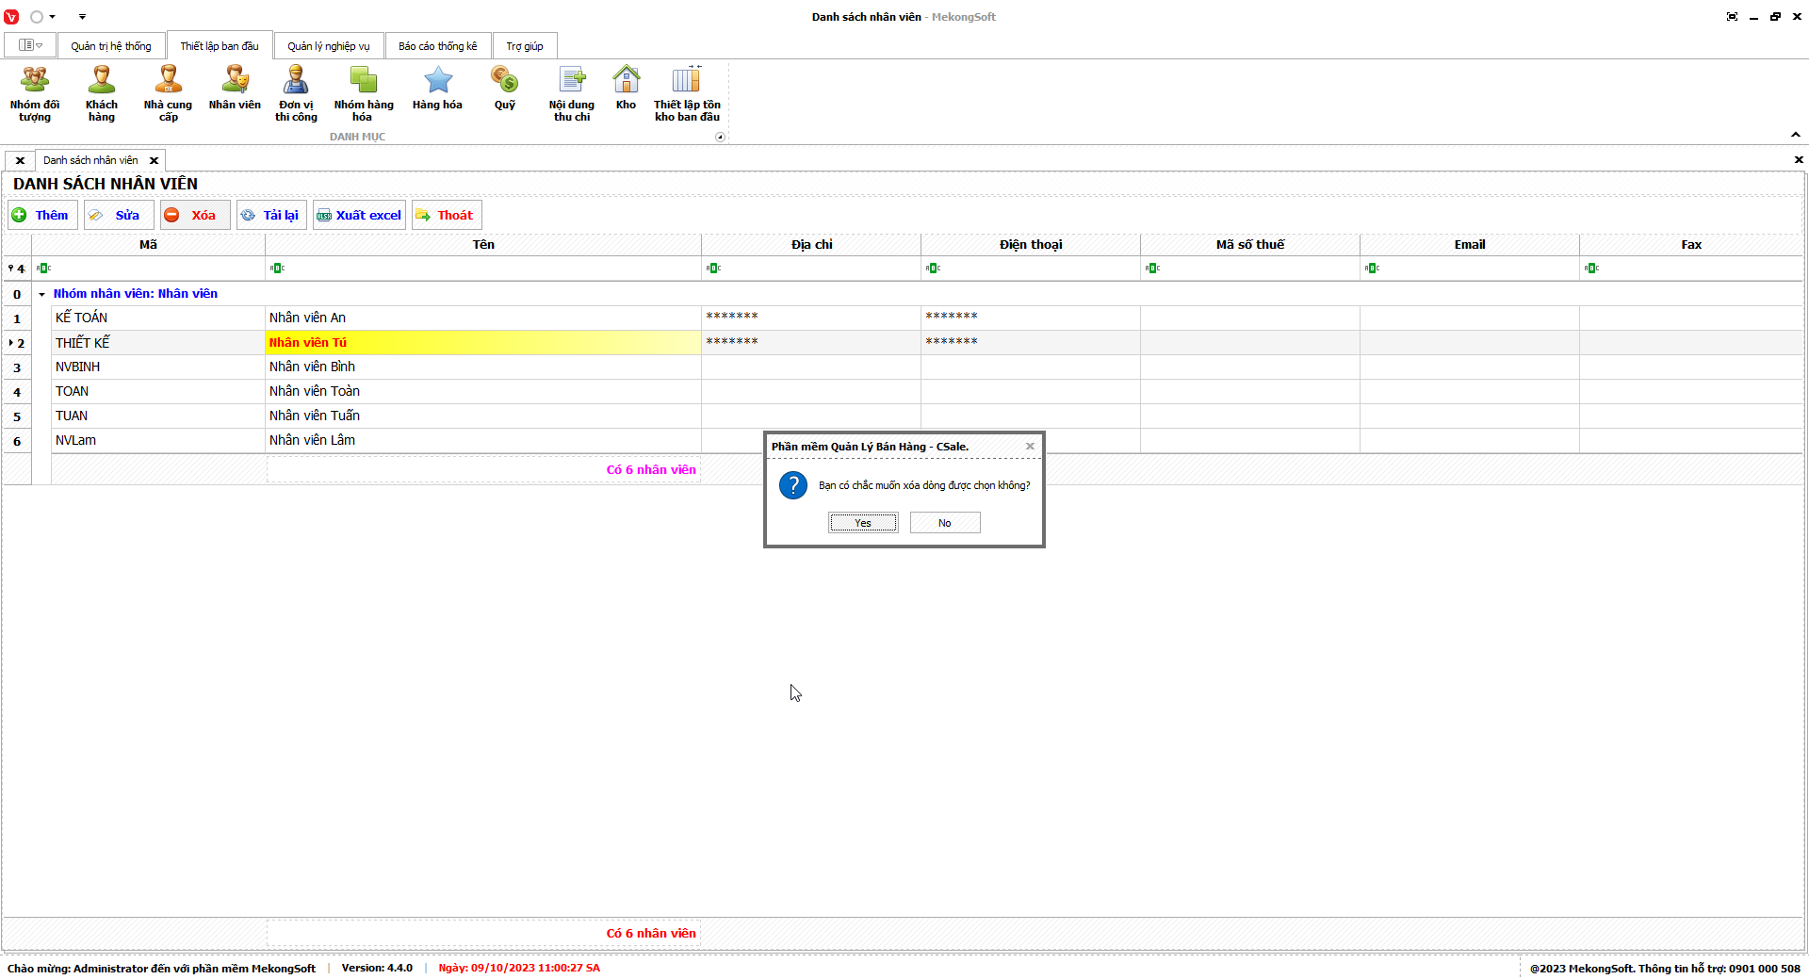
Task: Close the Danh sách nhân viên tab
Action: tap(154, 161)
